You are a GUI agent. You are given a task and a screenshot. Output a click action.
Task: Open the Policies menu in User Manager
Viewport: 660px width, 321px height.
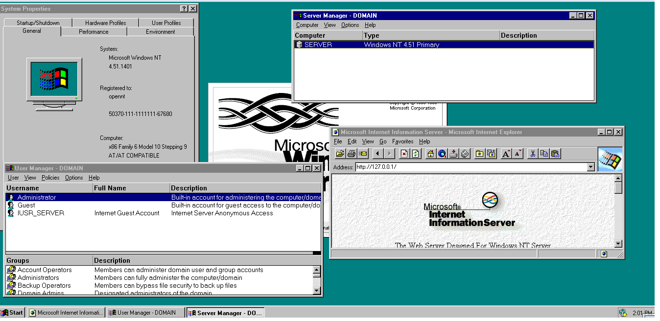pyautogui.click(x=50, y=178)
